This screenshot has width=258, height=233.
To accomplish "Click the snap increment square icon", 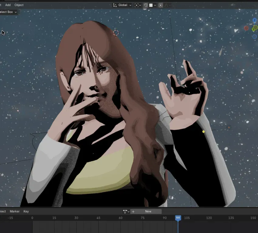I will [151, 5].
